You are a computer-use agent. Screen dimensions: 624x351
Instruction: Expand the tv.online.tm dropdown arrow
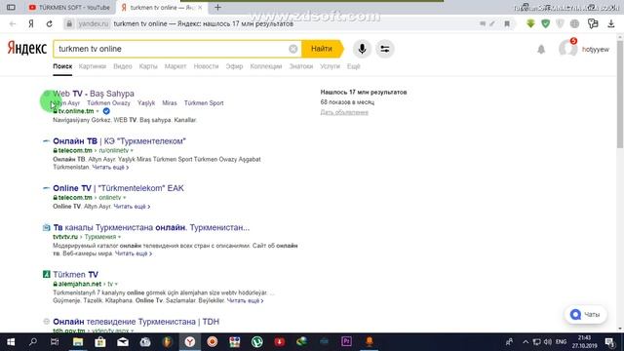click(97, 111)
